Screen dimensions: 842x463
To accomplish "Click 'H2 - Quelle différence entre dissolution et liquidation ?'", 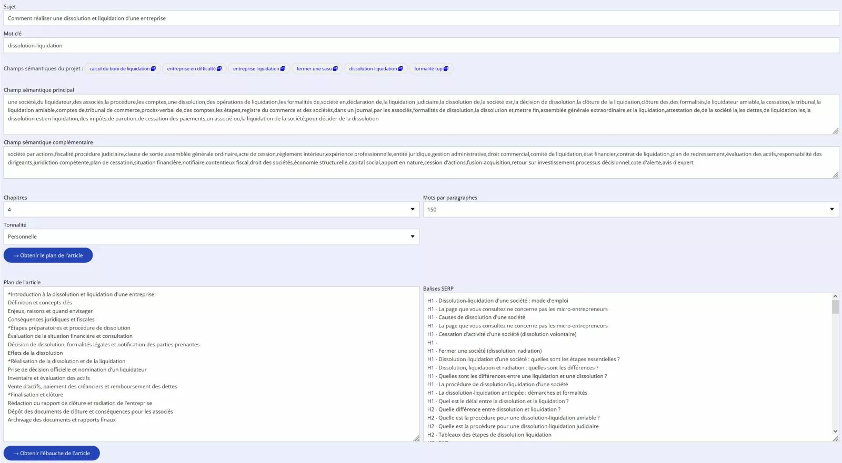I will coord(494,409).
